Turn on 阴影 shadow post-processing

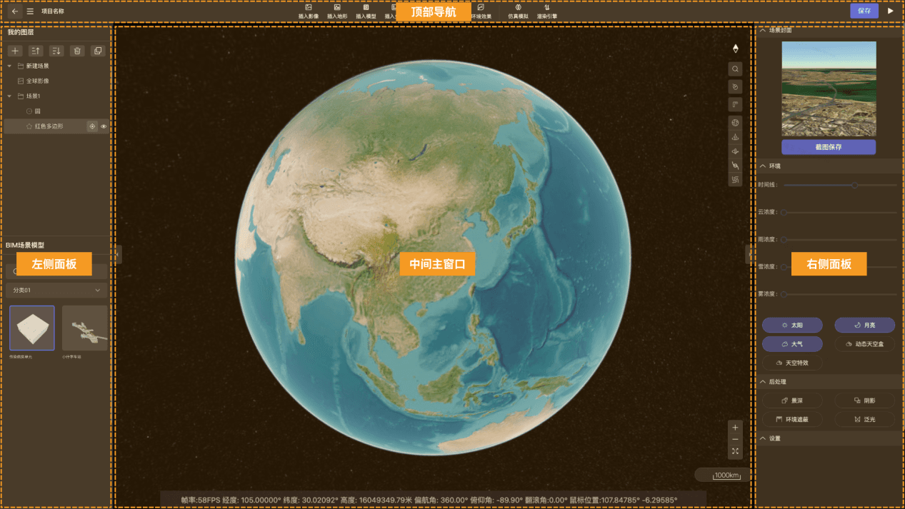click(x=864, y=401)
